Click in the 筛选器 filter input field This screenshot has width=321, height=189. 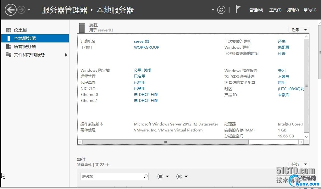112,176
